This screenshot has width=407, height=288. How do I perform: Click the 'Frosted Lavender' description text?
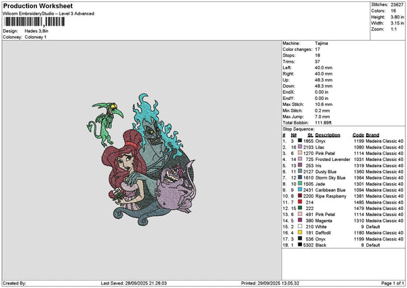333,160
